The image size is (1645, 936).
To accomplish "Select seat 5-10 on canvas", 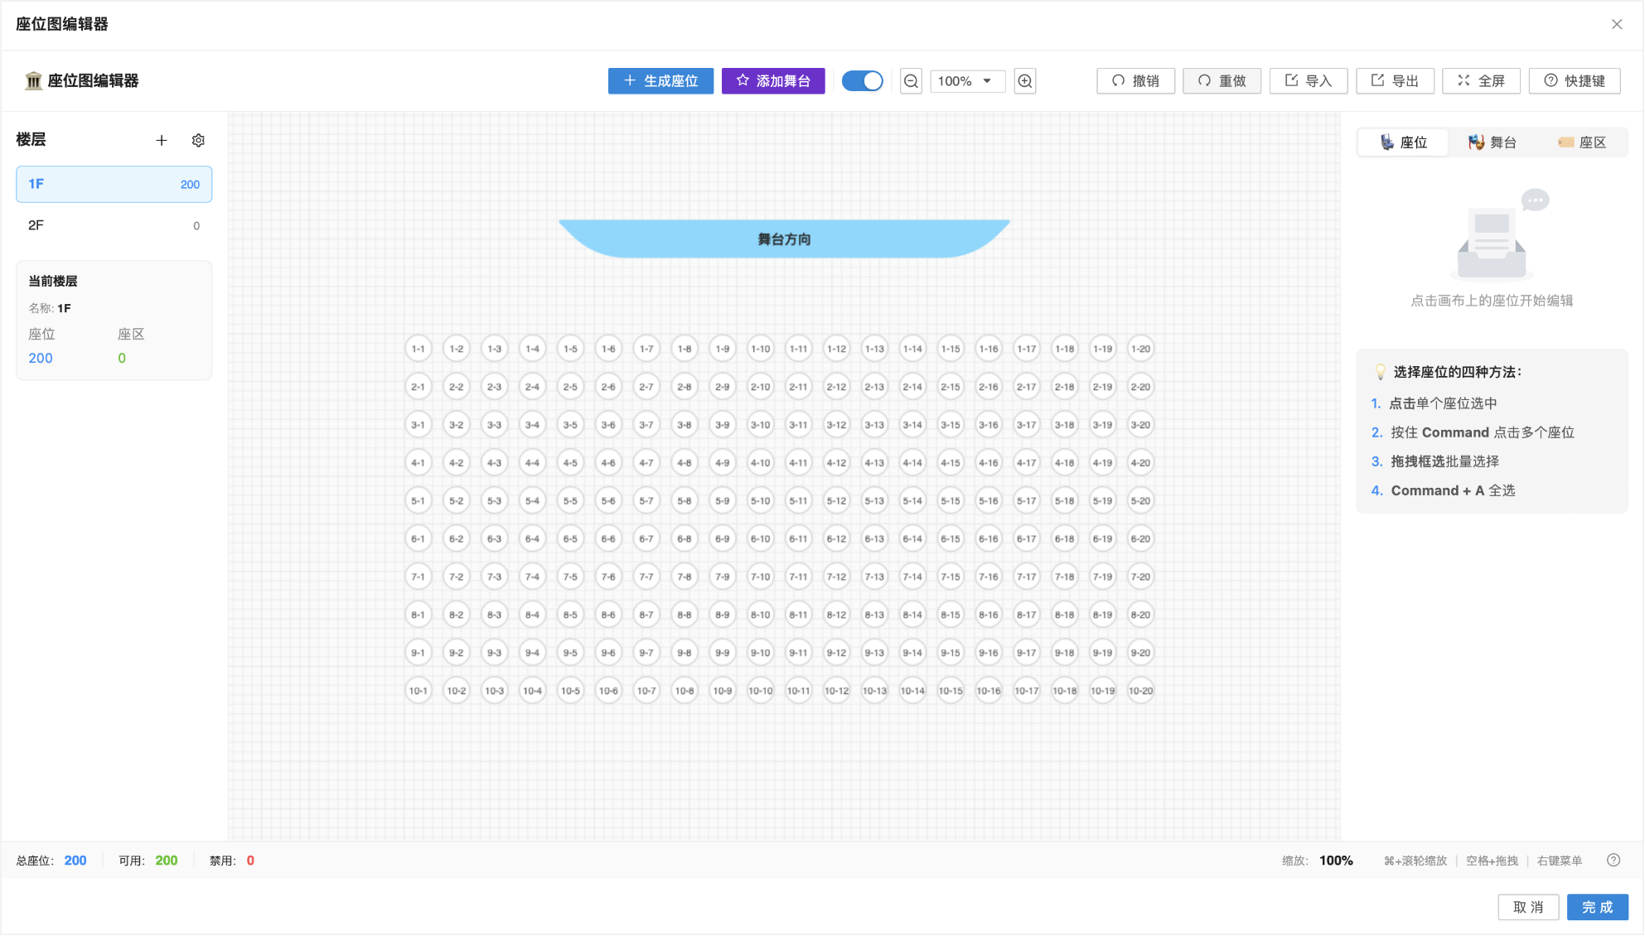I will pos(760,501).
